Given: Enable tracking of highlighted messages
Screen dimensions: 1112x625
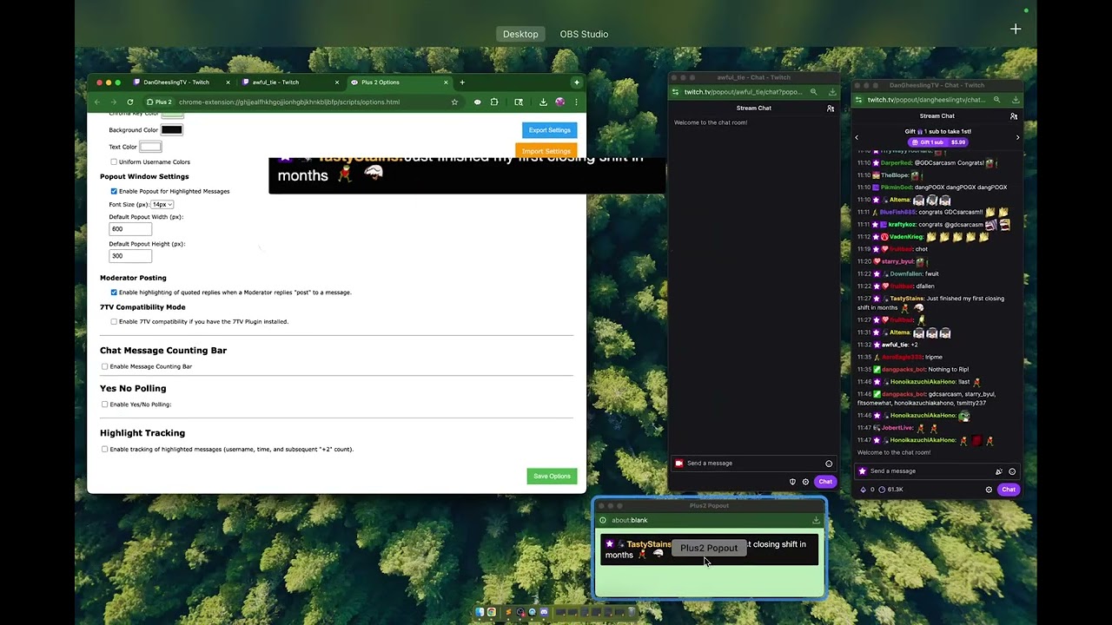Looking at the screenshot, I should coord(105,450).
